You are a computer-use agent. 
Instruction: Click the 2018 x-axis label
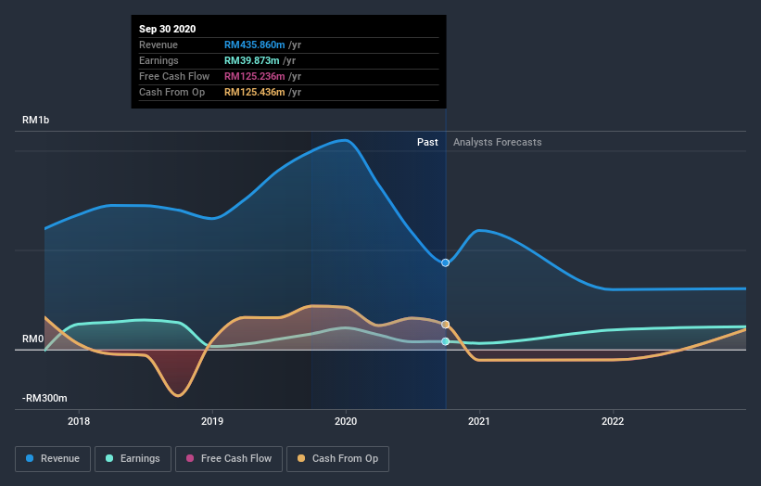pos(79,421)
